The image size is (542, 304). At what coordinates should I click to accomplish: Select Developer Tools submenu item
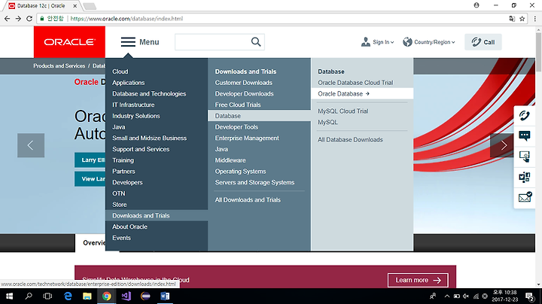(236, 126)
